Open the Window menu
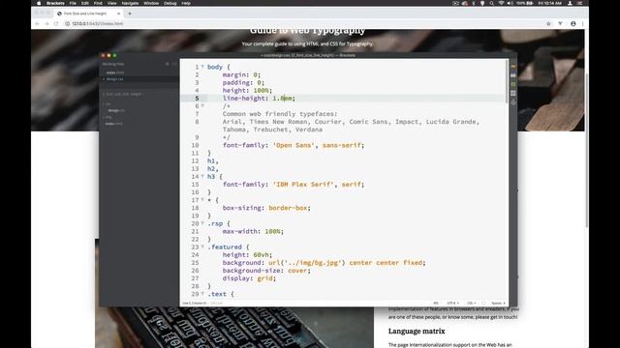This screenshot has width=620, height=348. point(151,3)
